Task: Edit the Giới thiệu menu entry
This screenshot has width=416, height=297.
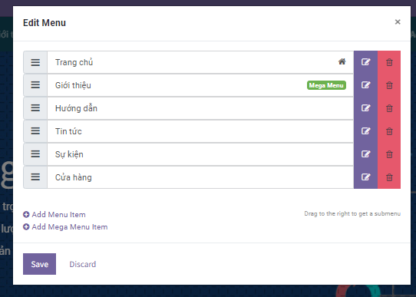Action: point(365,85)
